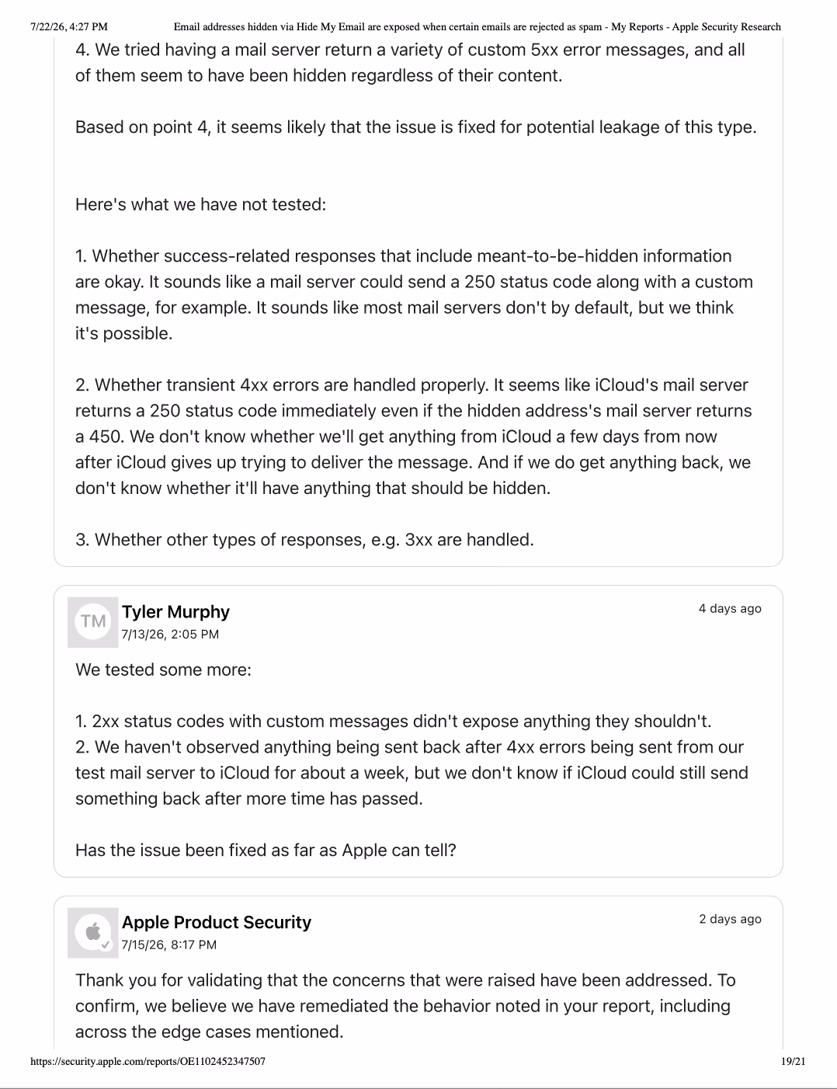Click the 7/22/26, 4:27 PM print timestamp
The width and height of the screenshot is (837, 1089).
pos(69,26)
